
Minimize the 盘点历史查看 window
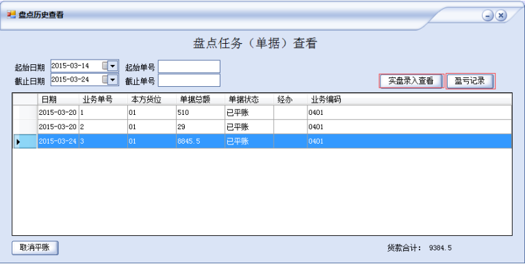tap(487, 16)
